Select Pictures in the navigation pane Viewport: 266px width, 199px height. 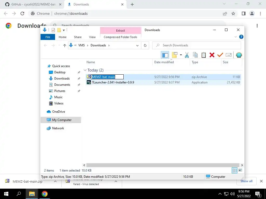click(59, 91)
